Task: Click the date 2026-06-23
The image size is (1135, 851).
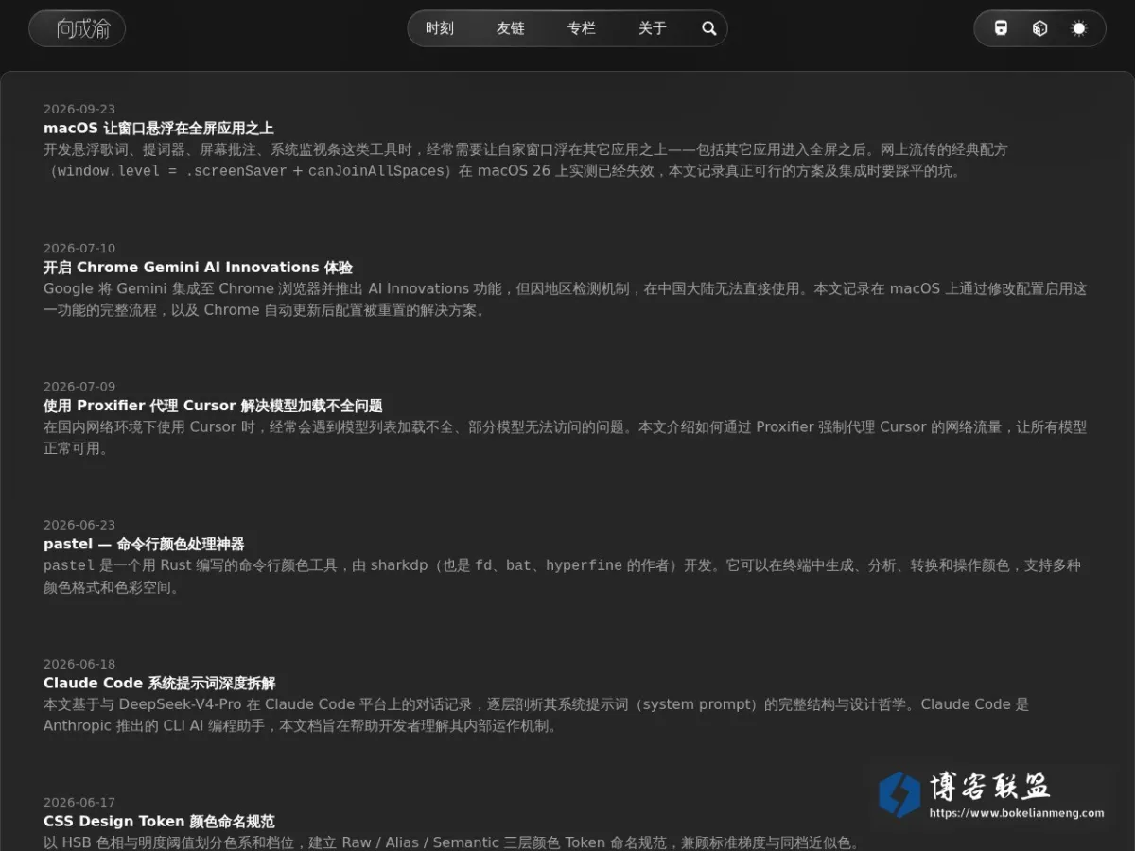Action: (79, 525)
